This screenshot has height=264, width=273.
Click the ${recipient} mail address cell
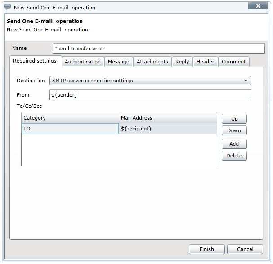click(167, 129)
